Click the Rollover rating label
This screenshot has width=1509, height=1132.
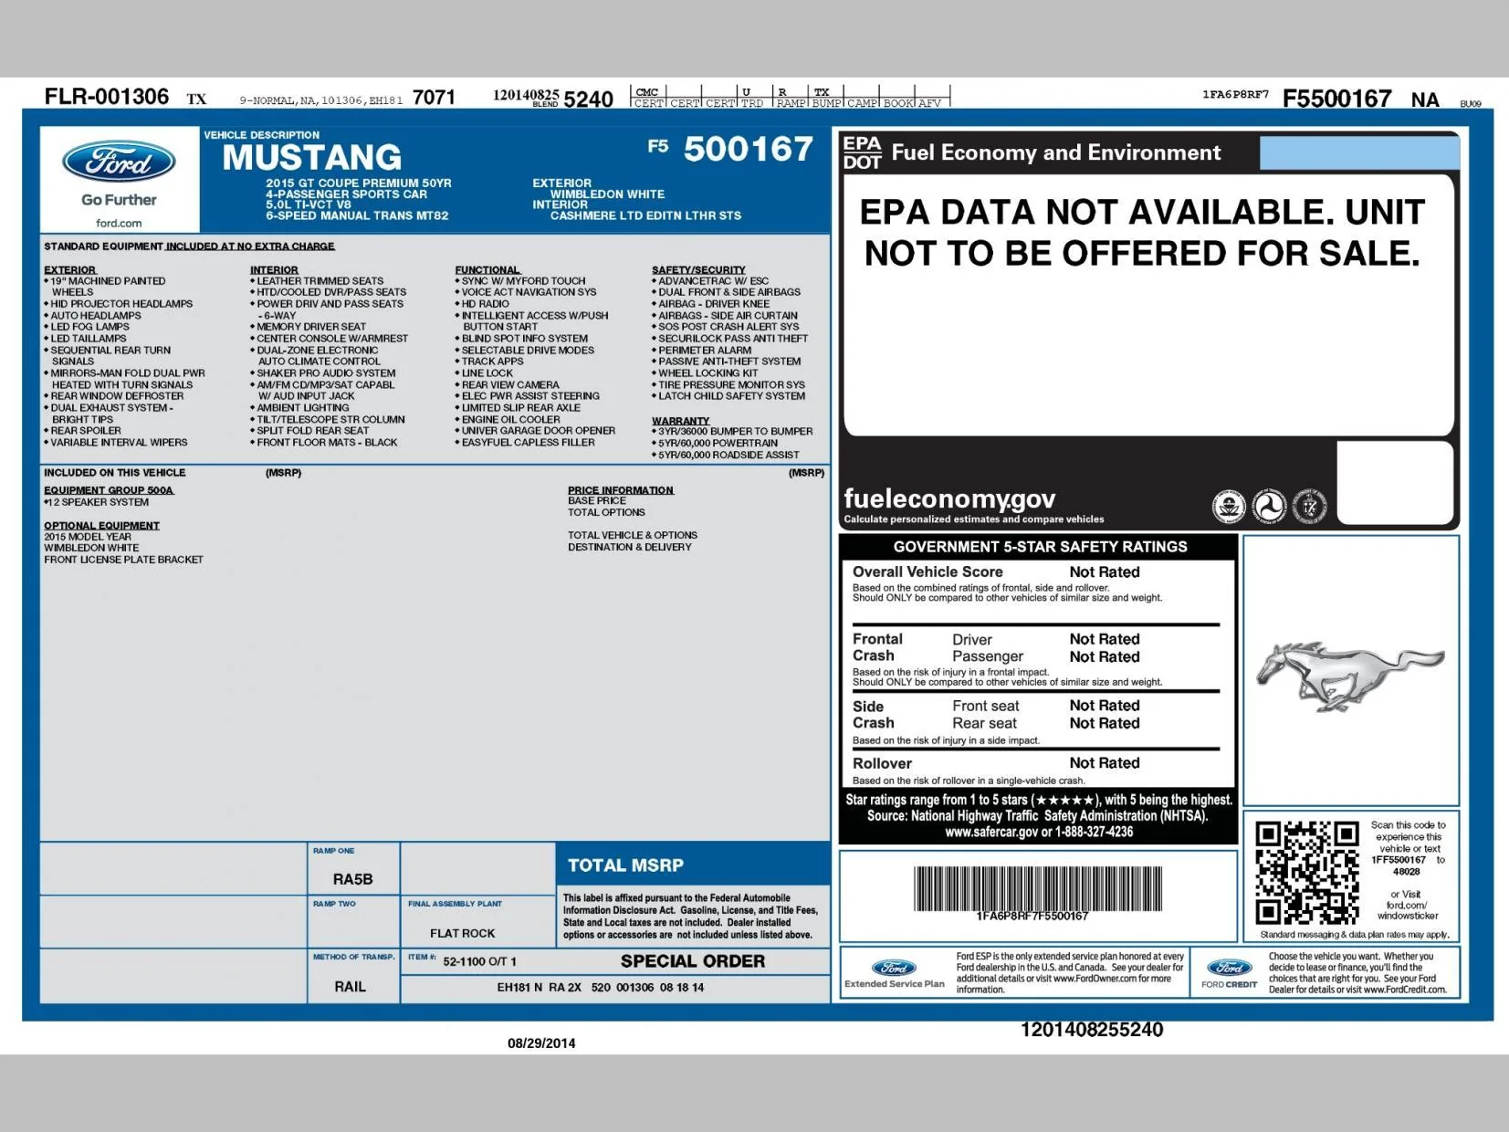click(x=882, y=763)
